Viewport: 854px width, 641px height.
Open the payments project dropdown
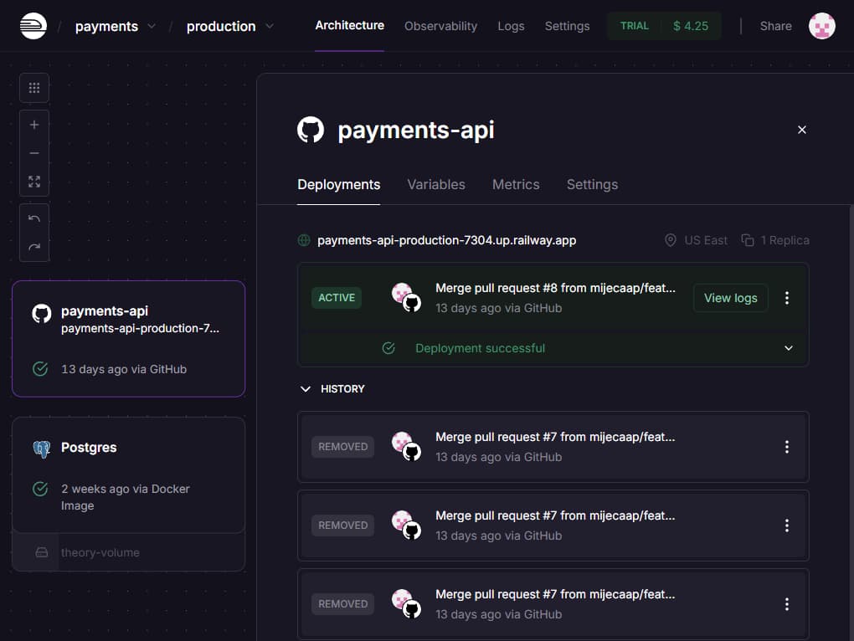click(x=116, y=26)
